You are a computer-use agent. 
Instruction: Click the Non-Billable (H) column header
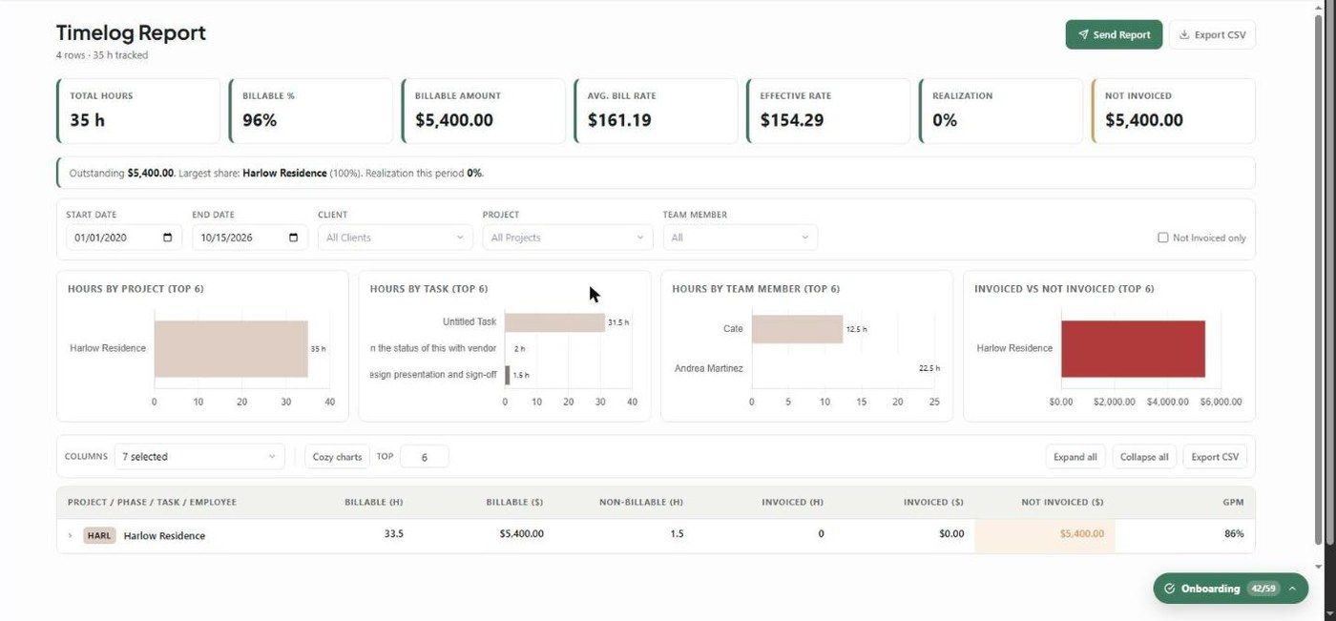click(x=641, y=502)
